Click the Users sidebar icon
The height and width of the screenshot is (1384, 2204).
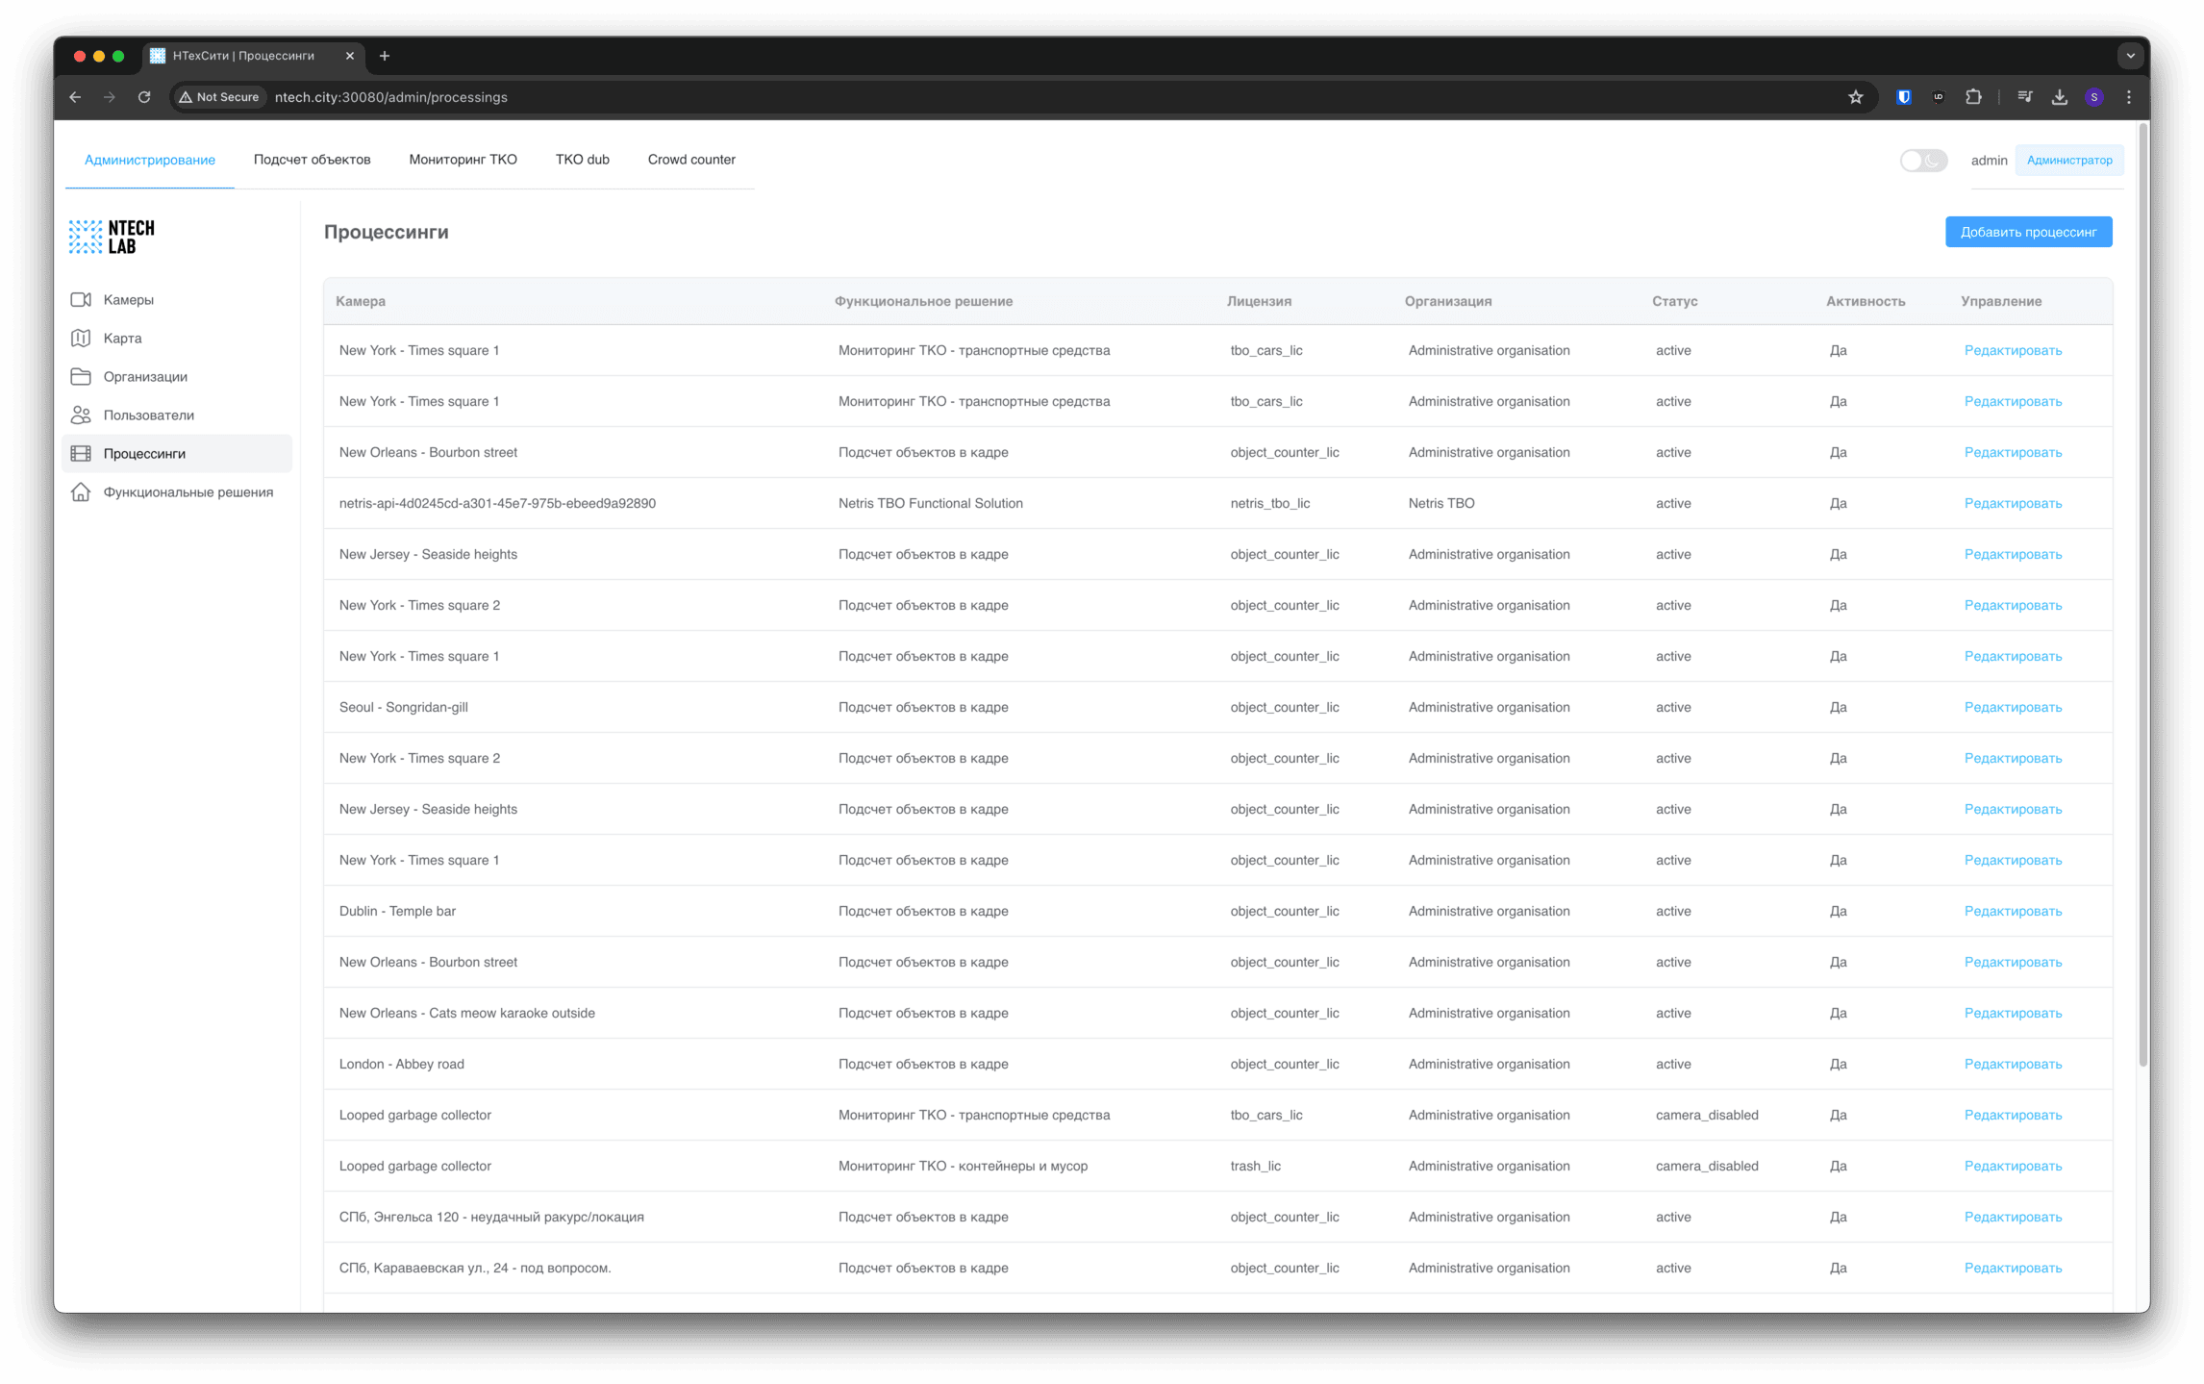(x=81, y=415)
